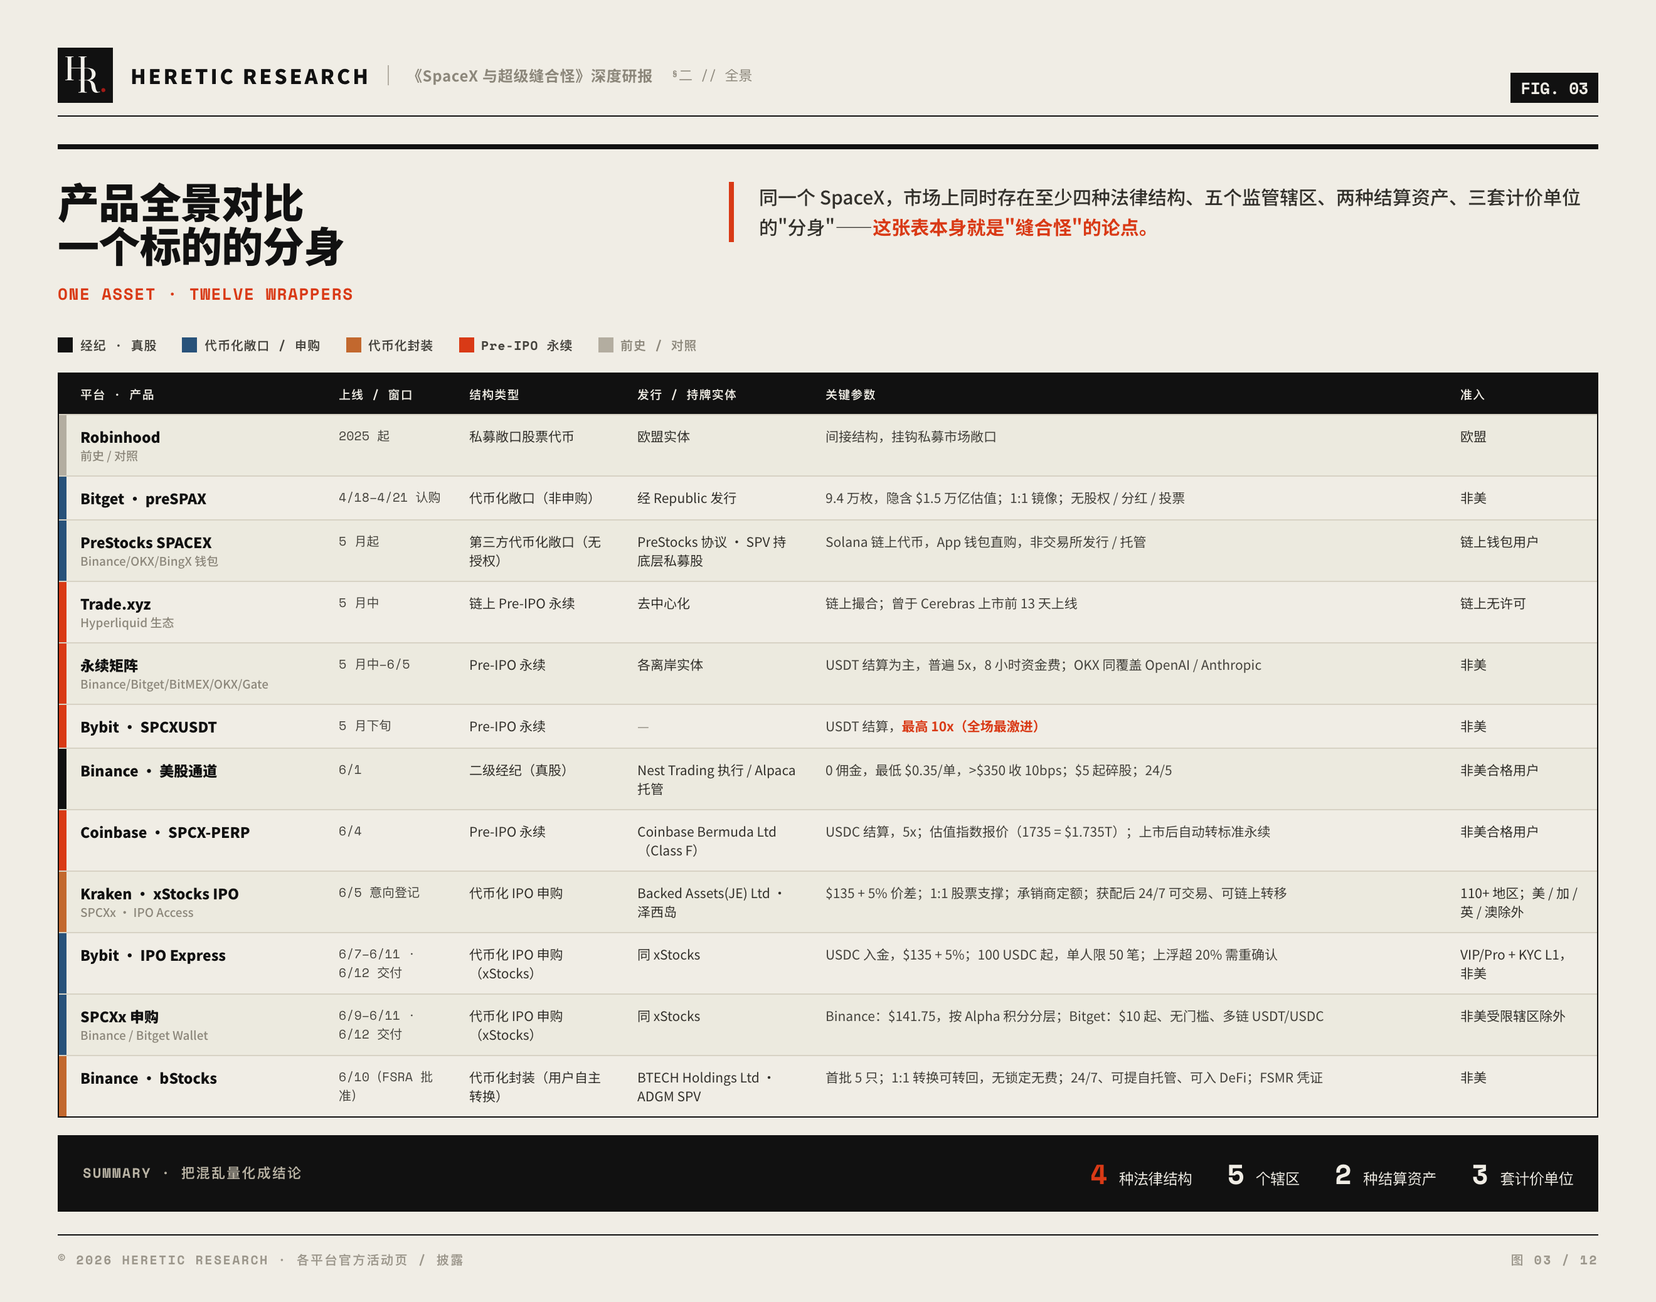Select the 永续矩阵 row name
Image resolution: width=1656 pixels, height=1302 pixels.
109,665
